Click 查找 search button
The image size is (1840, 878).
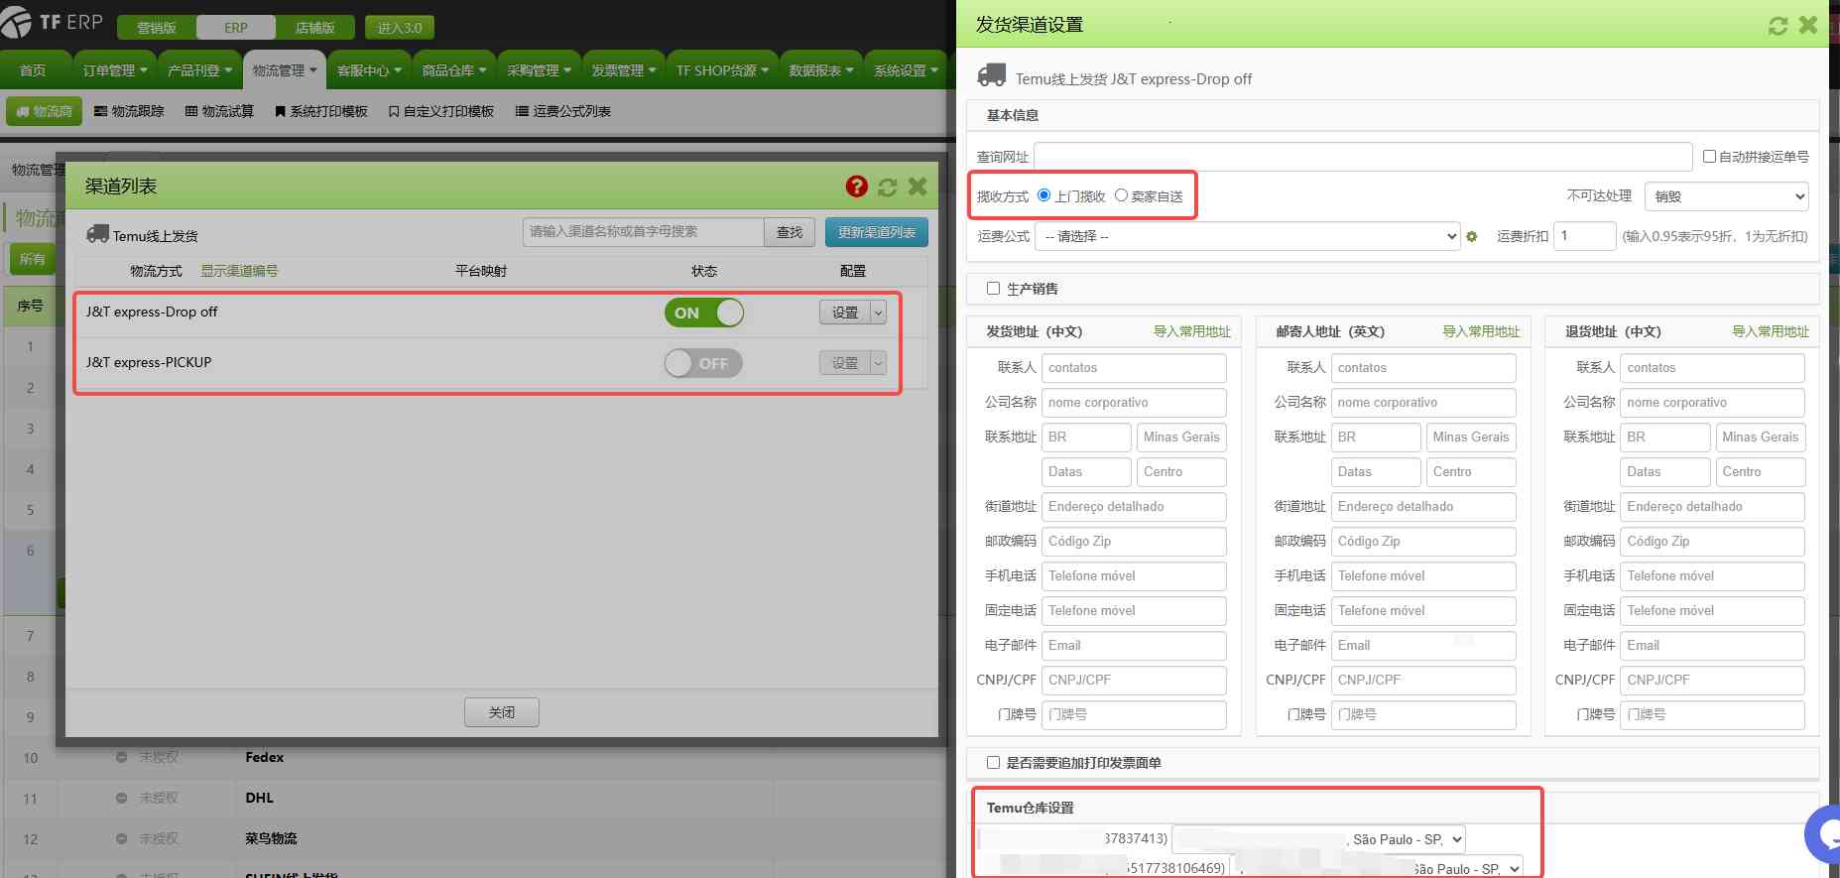tap(790, 232)
